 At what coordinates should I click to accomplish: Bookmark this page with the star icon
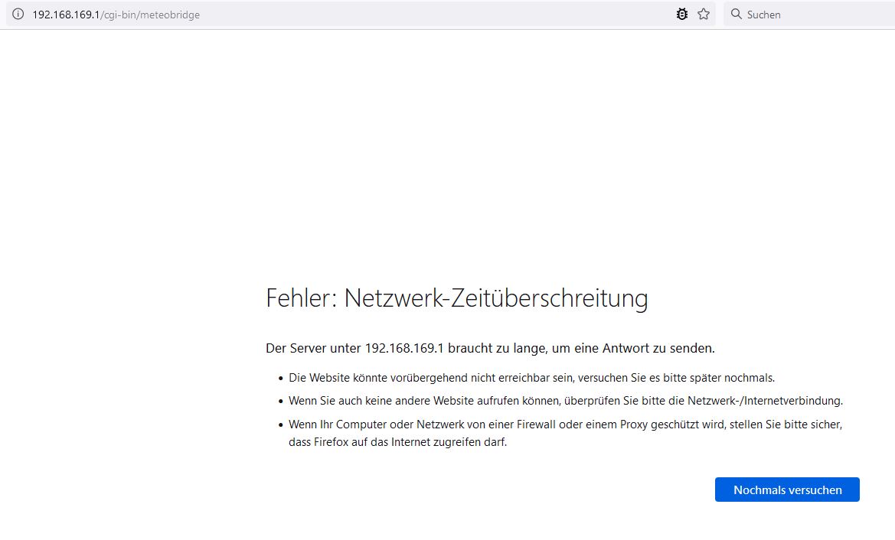(x=704, y=15)
